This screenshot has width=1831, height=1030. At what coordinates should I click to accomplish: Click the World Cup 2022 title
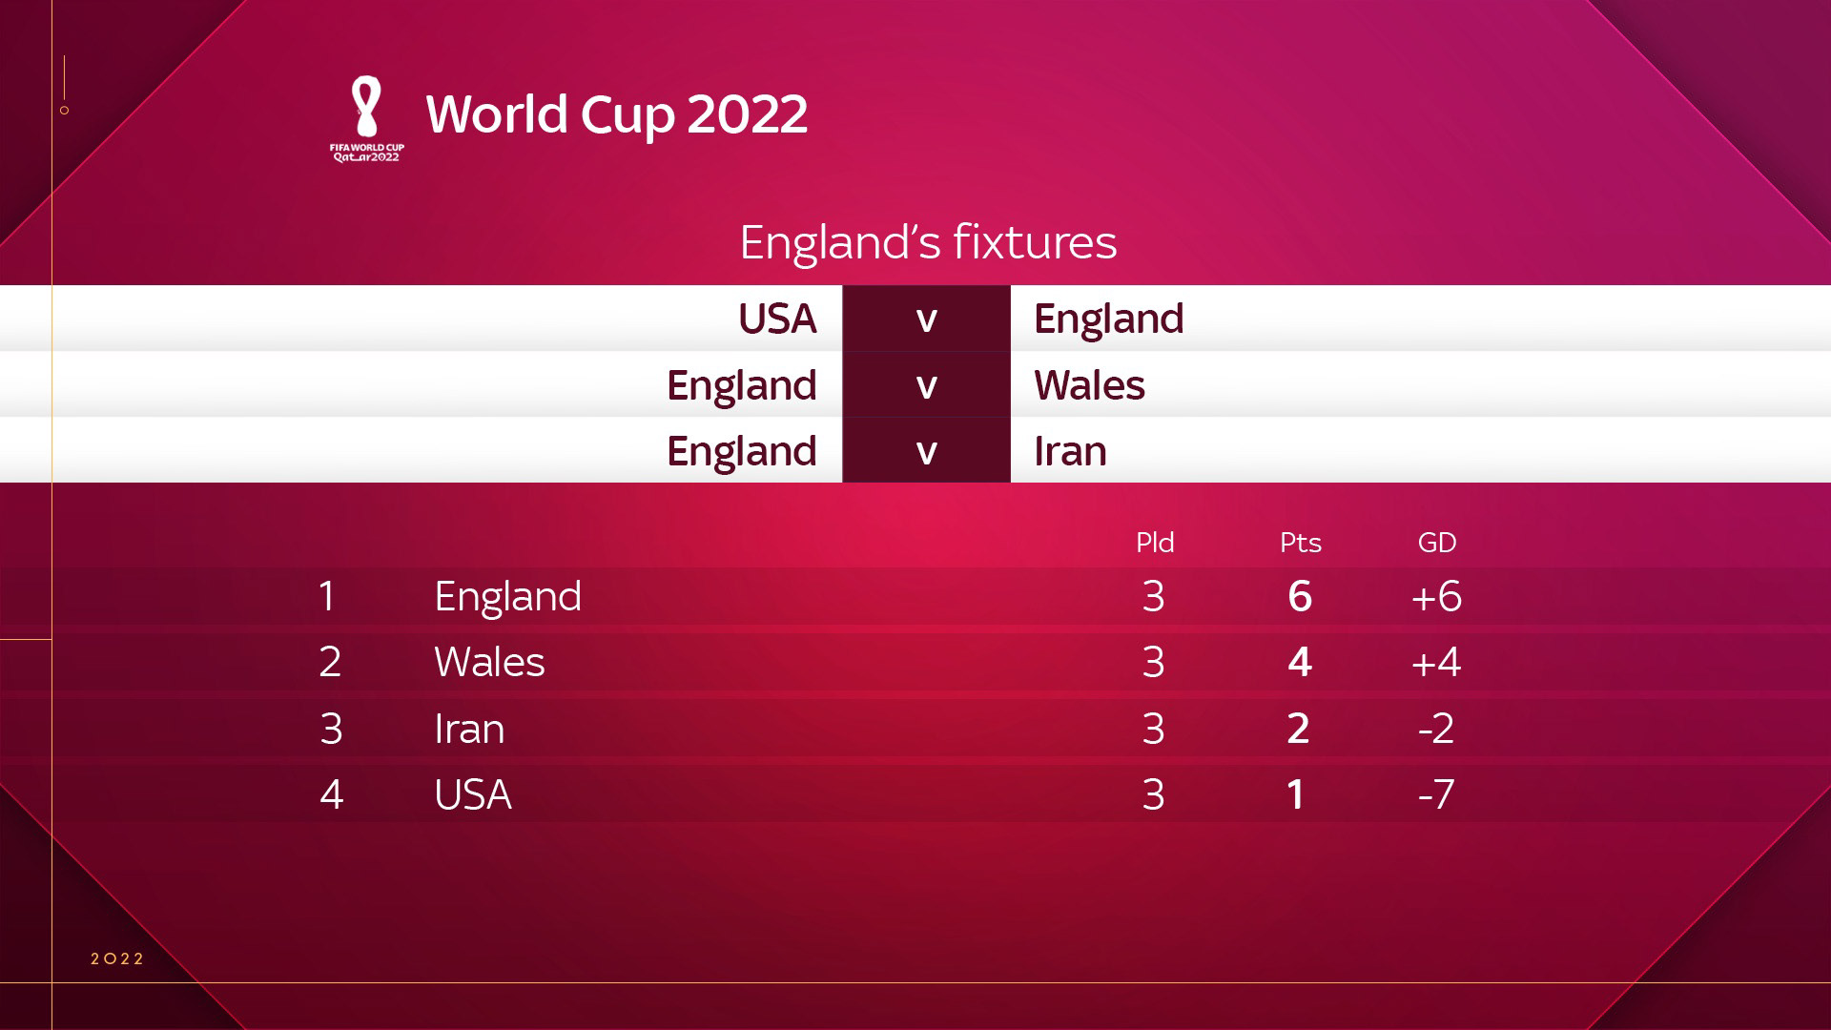coord(616,114)
